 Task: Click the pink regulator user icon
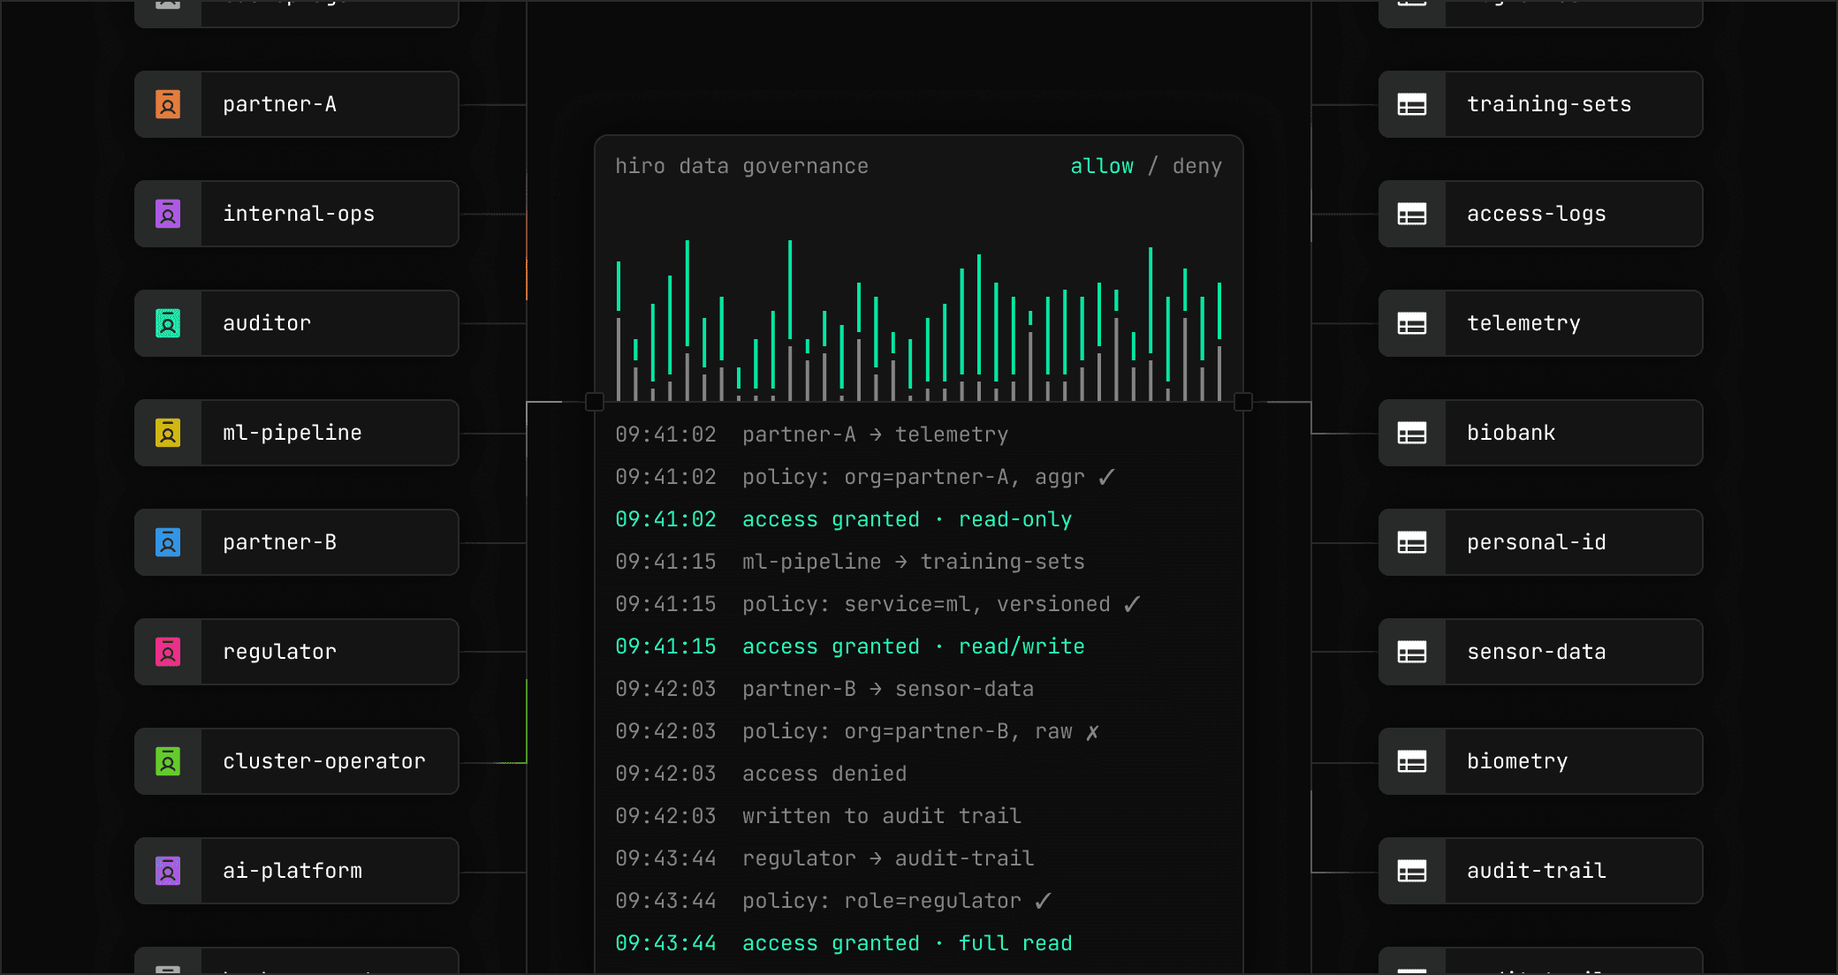tap(168, 652)
